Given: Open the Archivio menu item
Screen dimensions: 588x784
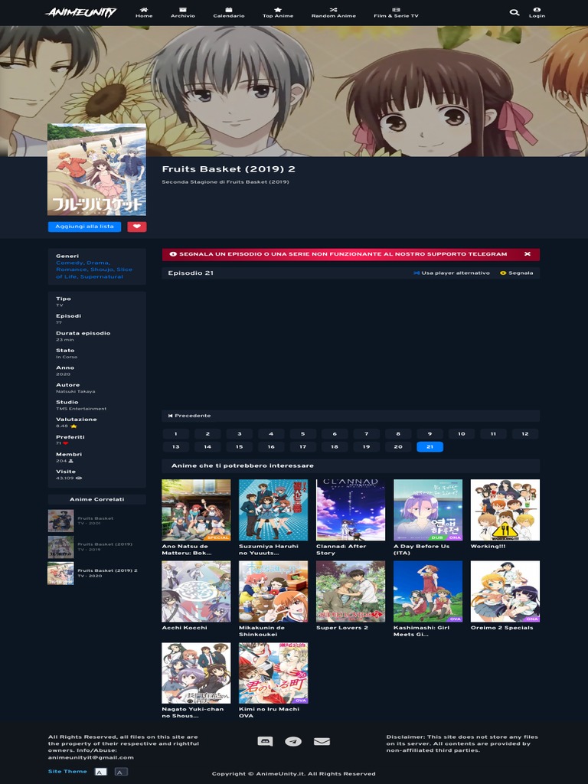Looking at the screenshot, I should [183, 12].
